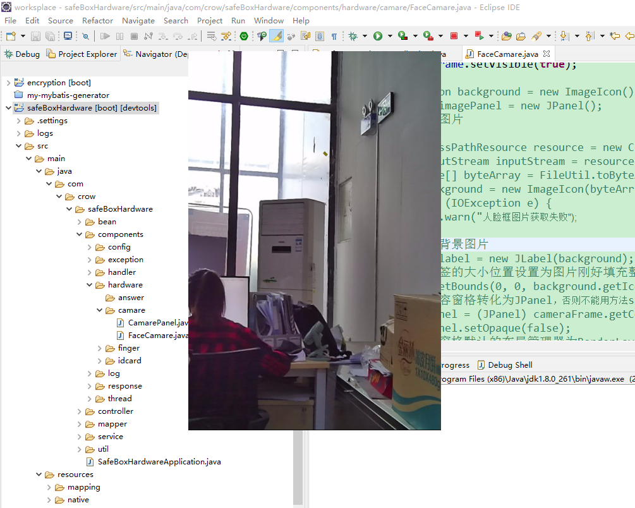Click the Suspend pause icon
The image size is (635, 508).
[x=120, y=37]
